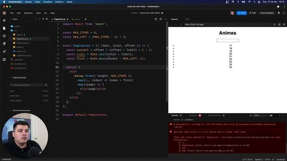Open useDebounce.js in the file tree

click(x=24, y=55)
